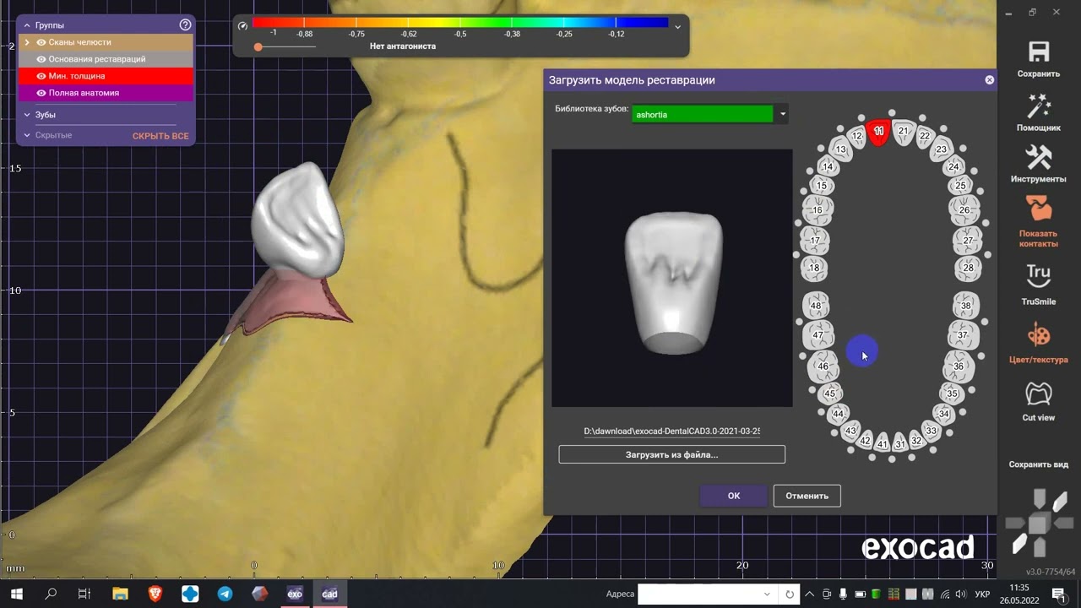This screenshot has height=608, width=1081.
Task: Click the taskbar search magnifier
Action: click(51, 594)
